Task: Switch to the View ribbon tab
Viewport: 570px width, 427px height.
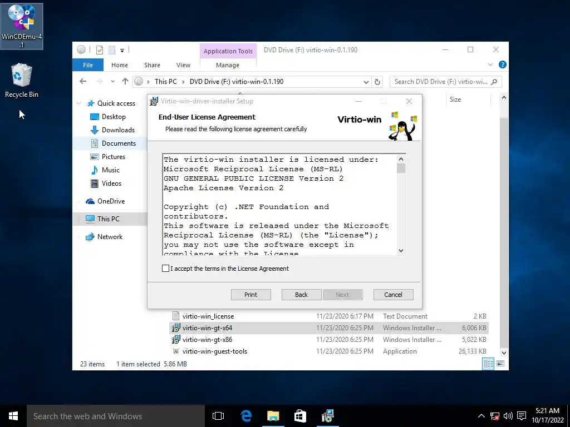Action: point(183,65)
